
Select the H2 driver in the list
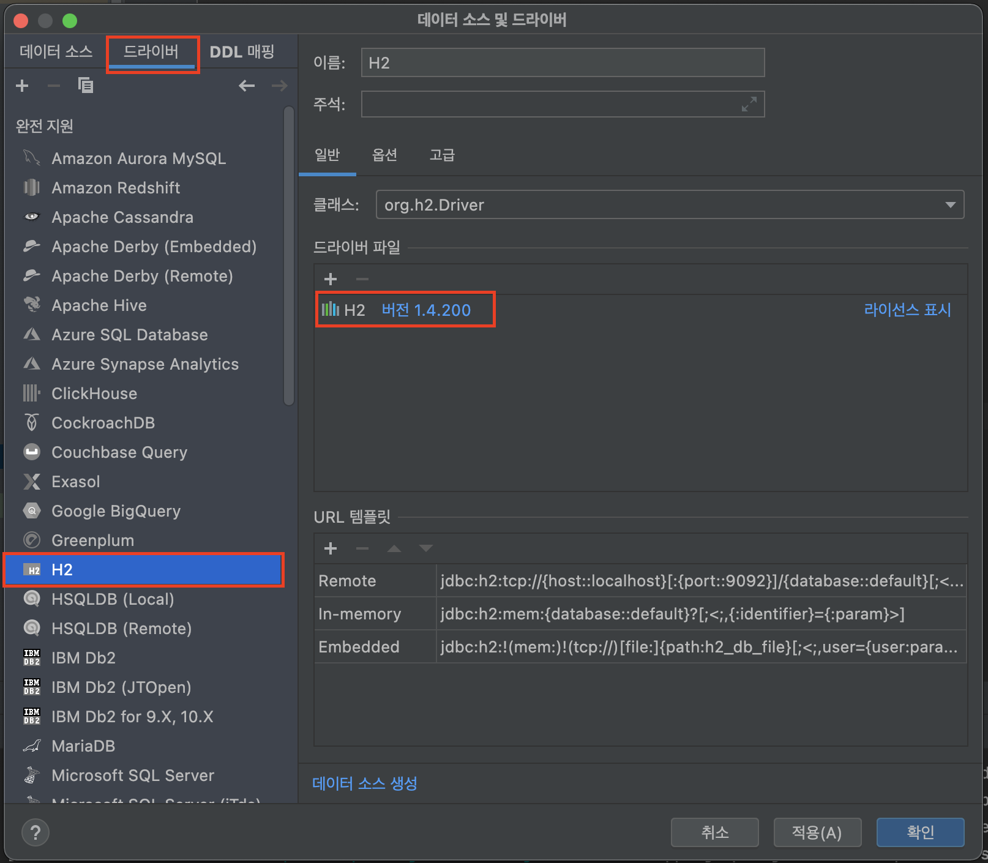(x=143, y=569)
